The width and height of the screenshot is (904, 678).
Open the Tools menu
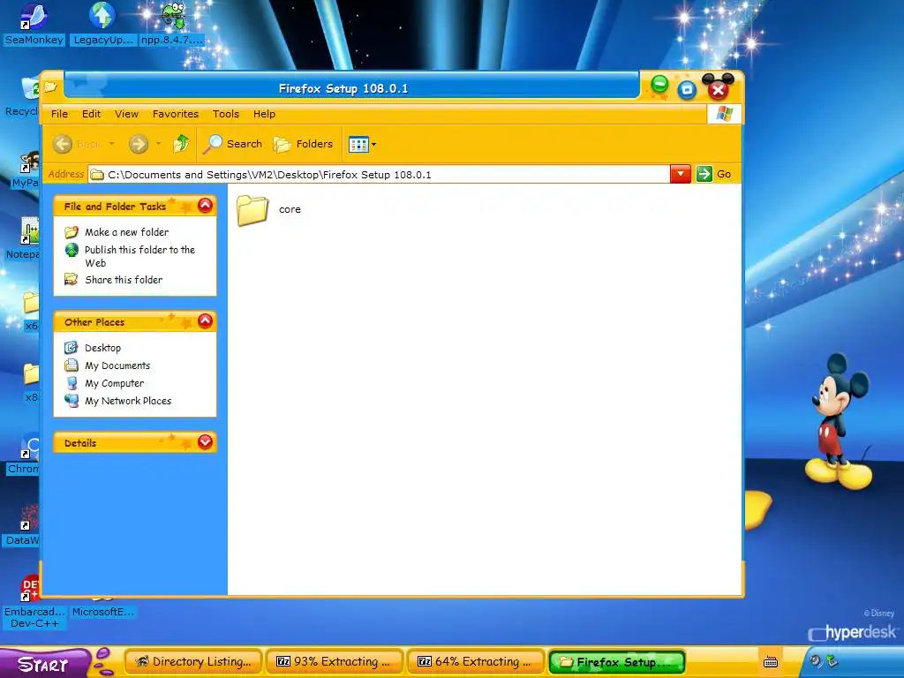[226, 114]
